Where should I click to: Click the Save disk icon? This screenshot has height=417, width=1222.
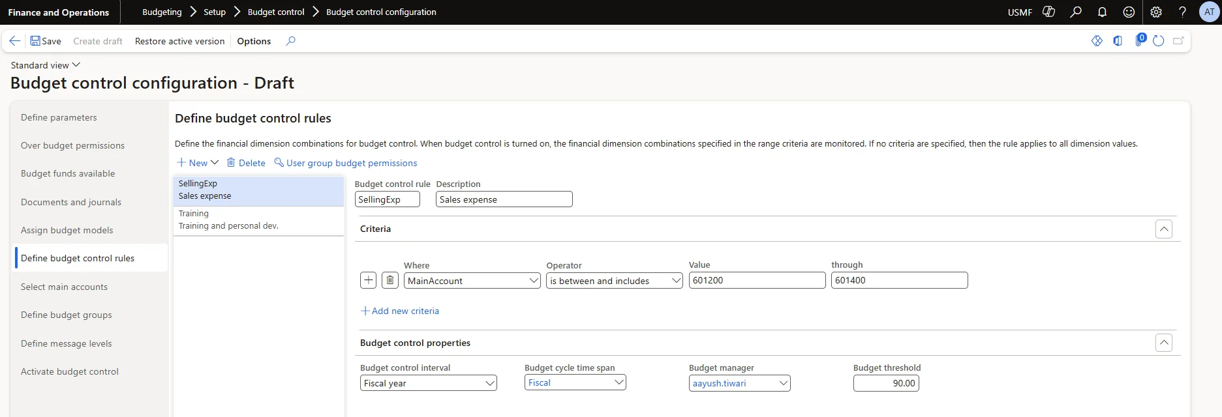[35, 41]
